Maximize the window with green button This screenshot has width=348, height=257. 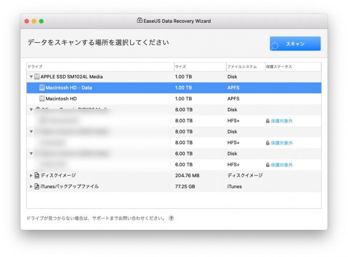[41, 21]
